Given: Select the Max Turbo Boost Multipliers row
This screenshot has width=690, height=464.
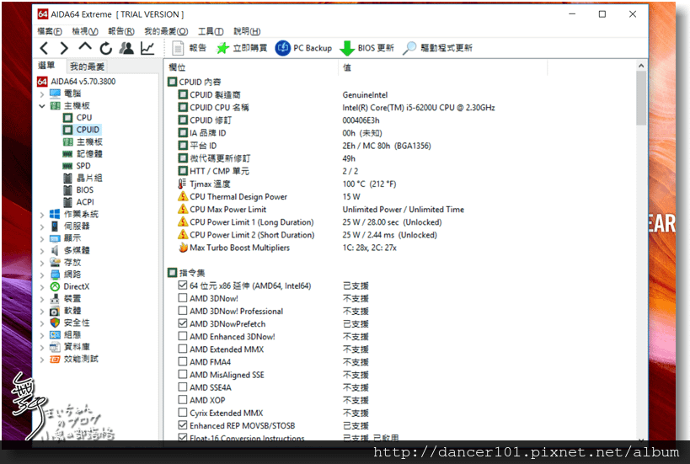Looking at the screenshot, I should (398, 248).
